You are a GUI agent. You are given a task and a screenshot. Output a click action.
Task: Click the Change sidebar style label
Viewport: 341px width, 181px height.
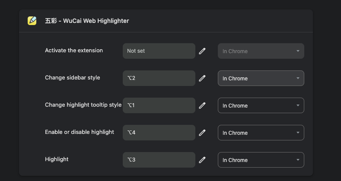(73, 78)
